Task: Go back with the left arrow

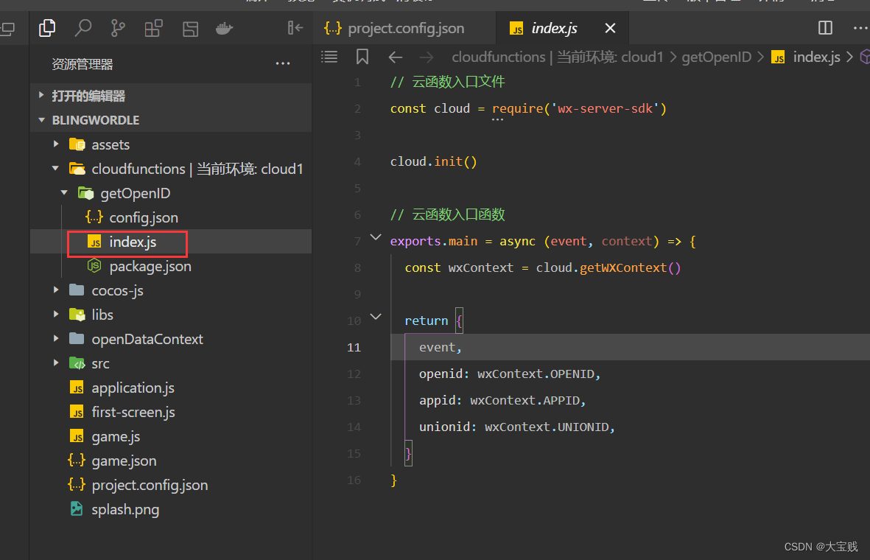Action: [x=396, y=57]
